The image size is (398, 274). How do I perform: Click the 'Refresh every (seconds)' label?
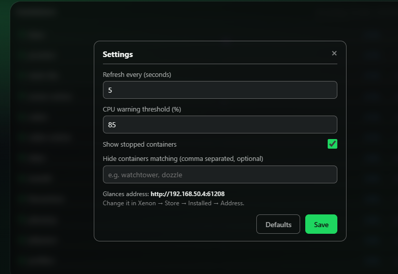coord(137,74)
